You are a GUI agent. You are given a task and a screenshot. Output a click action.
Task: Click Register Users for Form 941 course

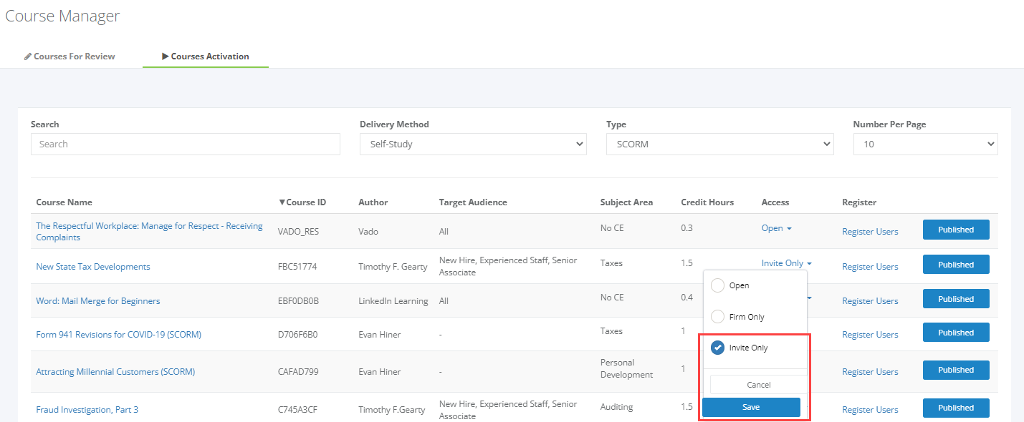pyautogui.click(x=870, y=335)
